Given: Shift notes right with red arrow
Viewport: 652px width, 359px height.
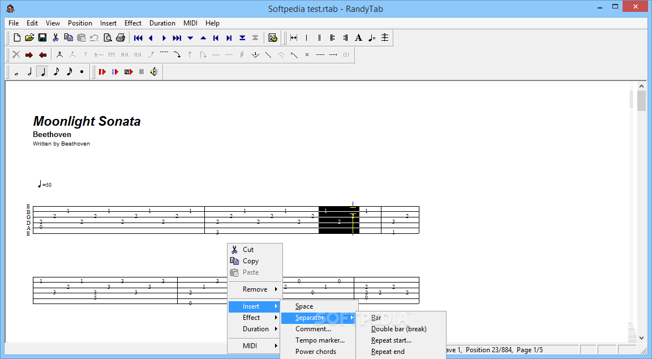Looking at the screenshot, I should pos(29,55).
